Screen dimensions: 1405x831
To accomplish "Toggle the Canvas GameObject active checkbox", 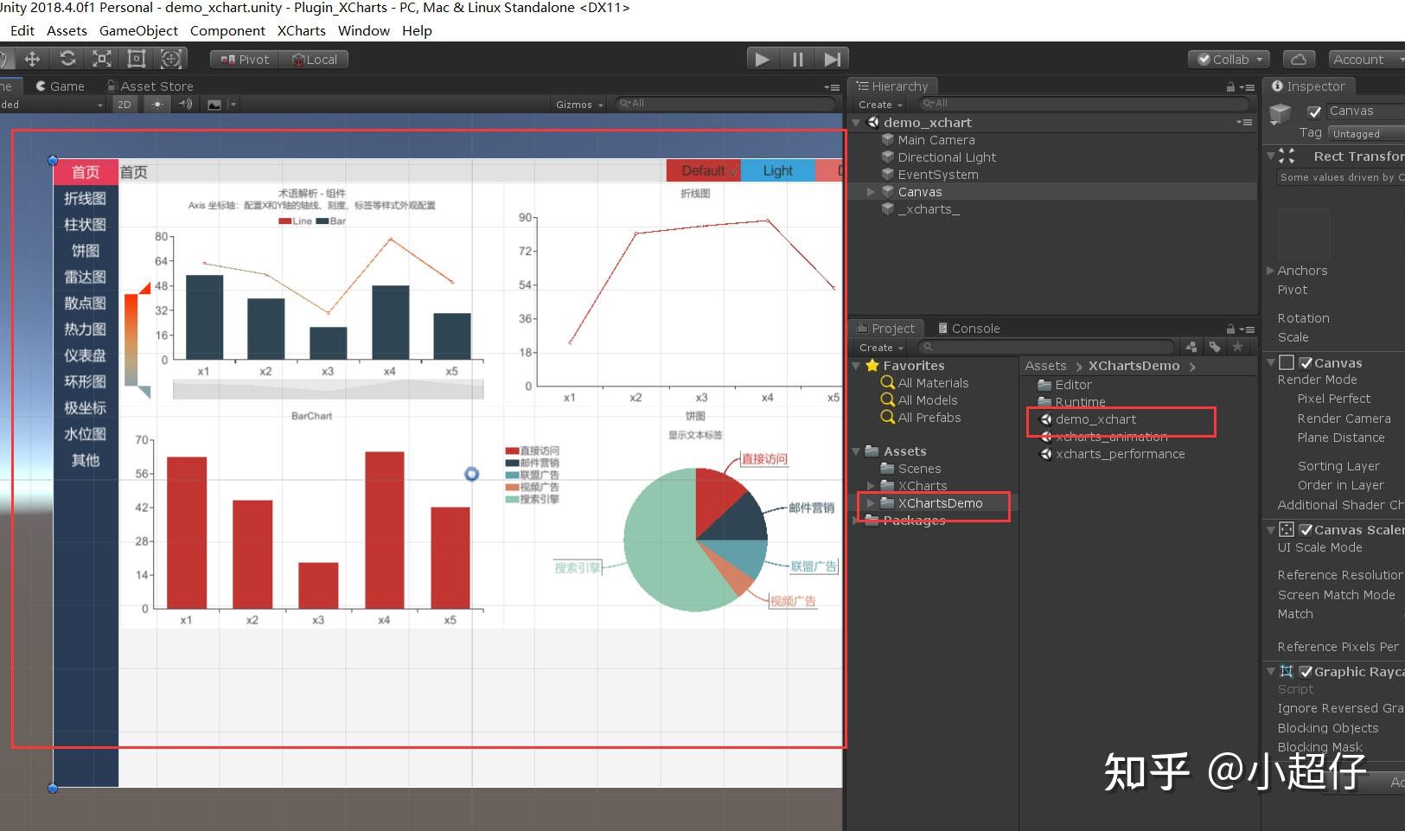I will click(1314, 112).
